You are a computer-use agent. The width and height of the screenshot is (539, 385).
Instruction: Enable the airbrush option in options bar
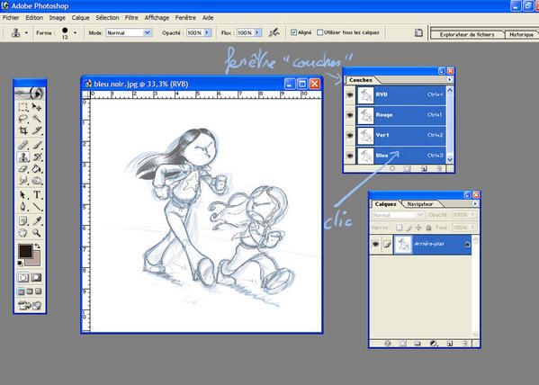pos(274,32)
